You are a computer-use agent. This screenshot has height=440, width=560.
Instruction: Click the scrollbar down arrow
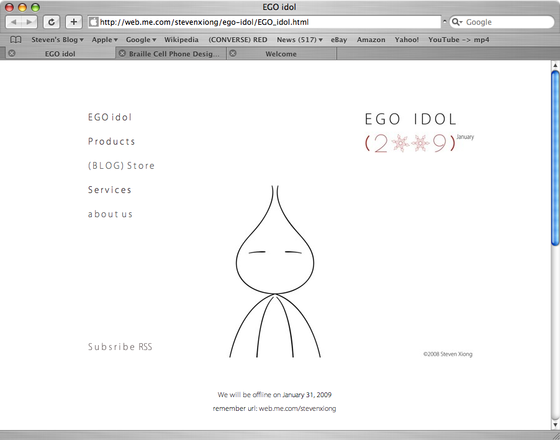555,425
